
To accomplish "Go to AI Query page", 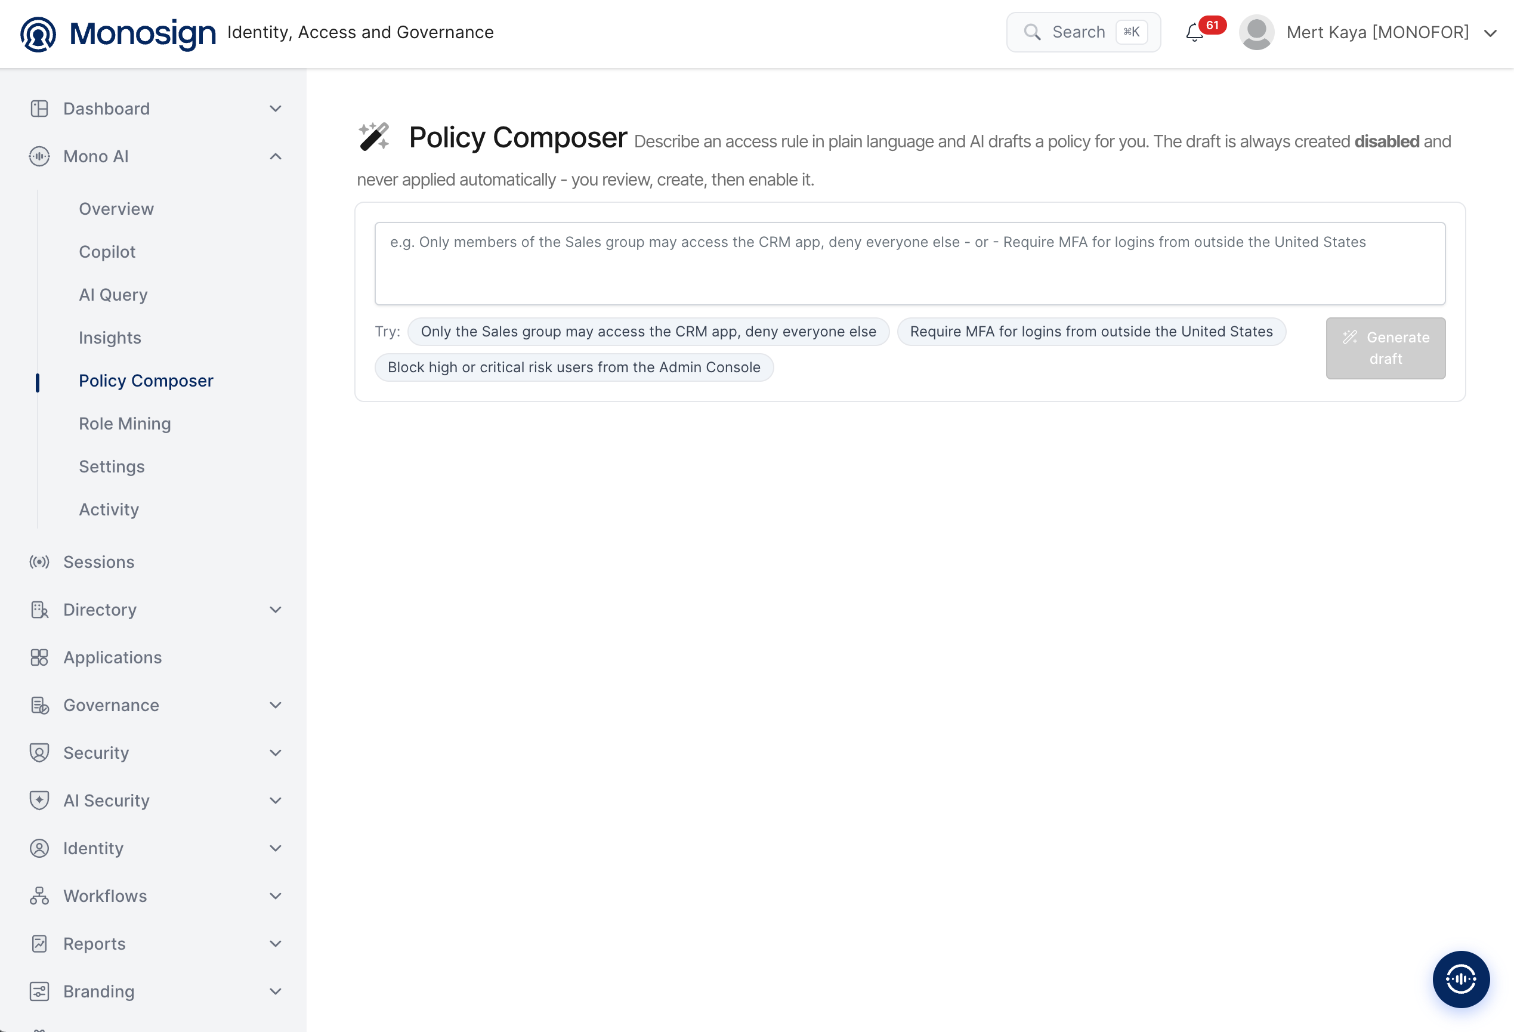I will 113,295.
